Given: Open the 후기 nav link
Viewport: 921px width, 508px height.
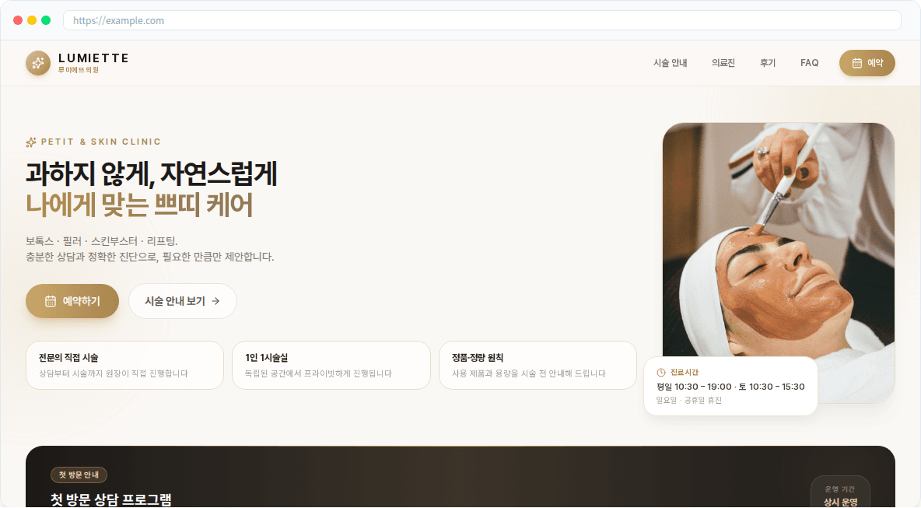Looking at the screenshot, I should click(768, 63).
